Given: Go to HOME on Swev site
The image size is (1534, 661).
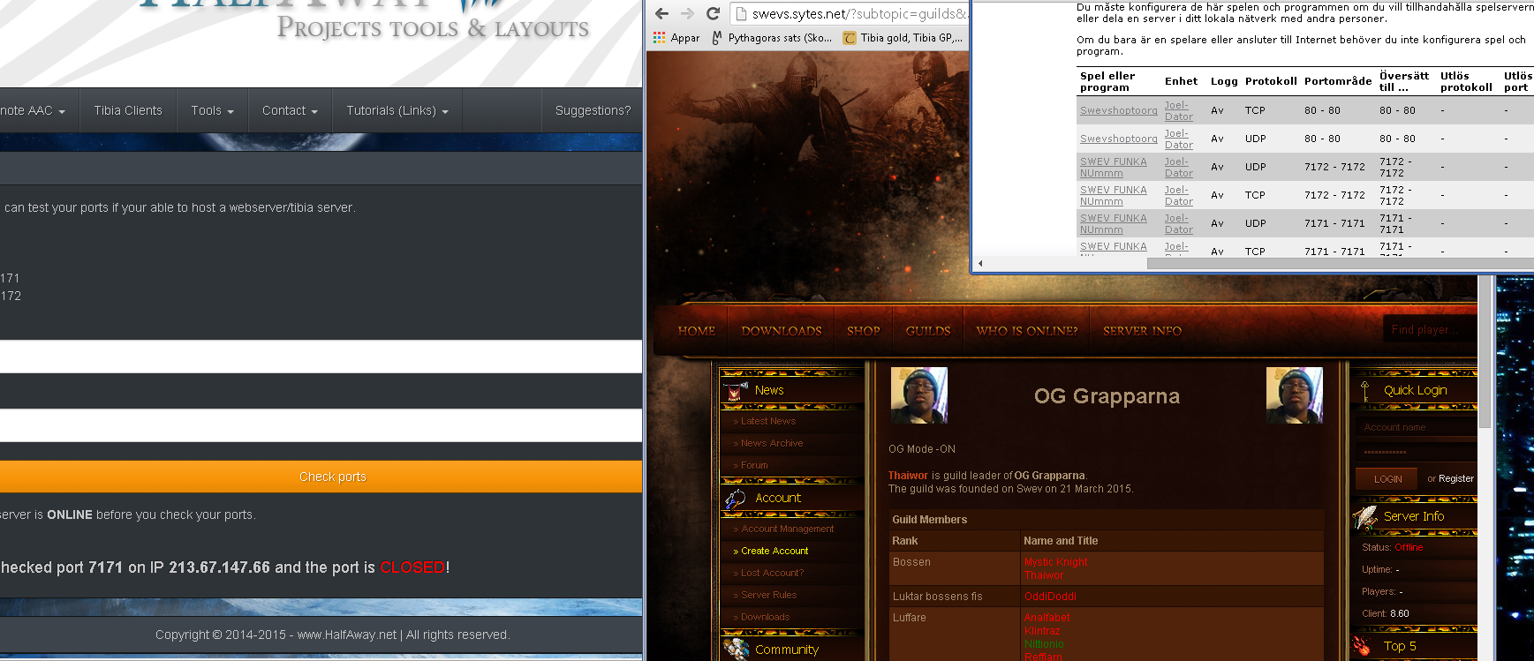Looking at the screenshot, I should click(697, 331).
